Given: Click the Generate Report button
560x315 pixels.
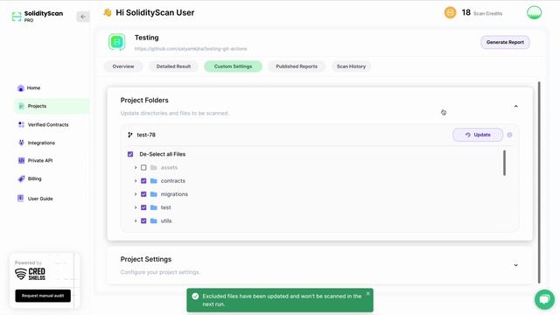Looking at the screenshot, I should click(505, 42).
